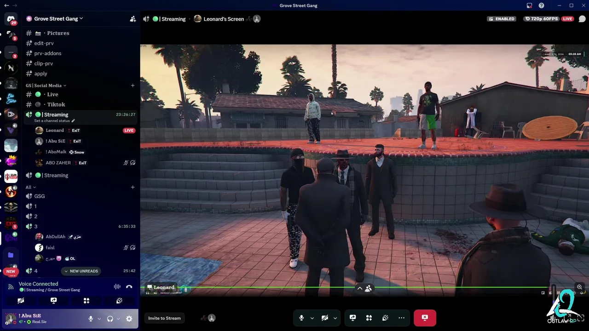Jump to NEW UNREADS
The height and width of the screenshot is (331, 589).
[81, 271]
